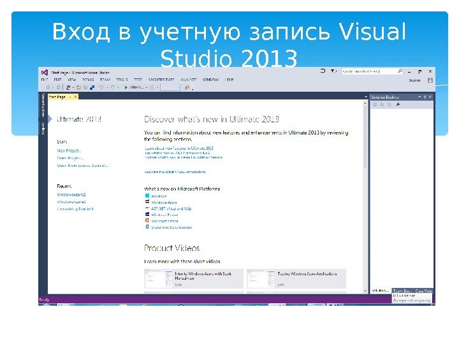
Task: Open the DEBUG menu
Action: pyautogui.click(x=88, y=80)
